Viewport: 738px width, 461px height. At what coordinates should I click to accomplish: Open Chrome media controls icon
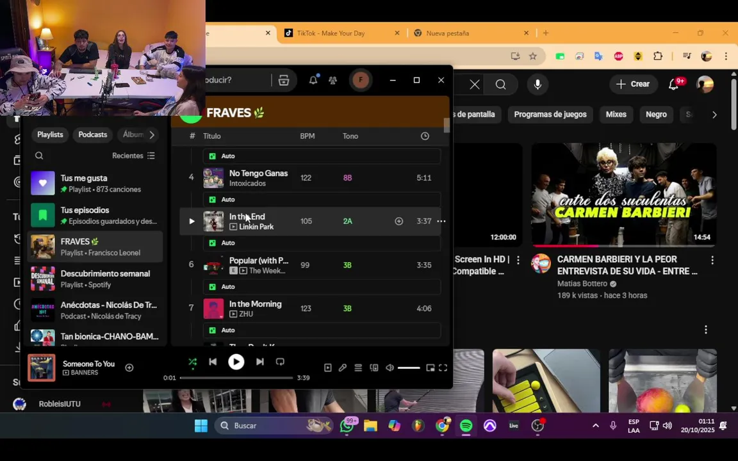point(687,56)
